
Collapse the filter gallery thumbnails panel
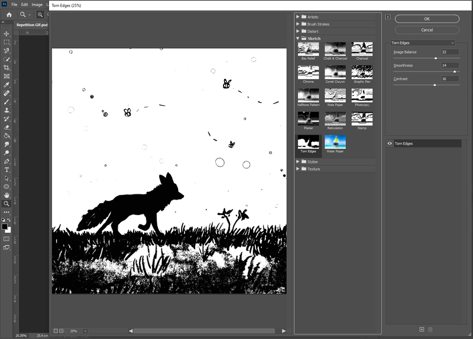(387, 17)
